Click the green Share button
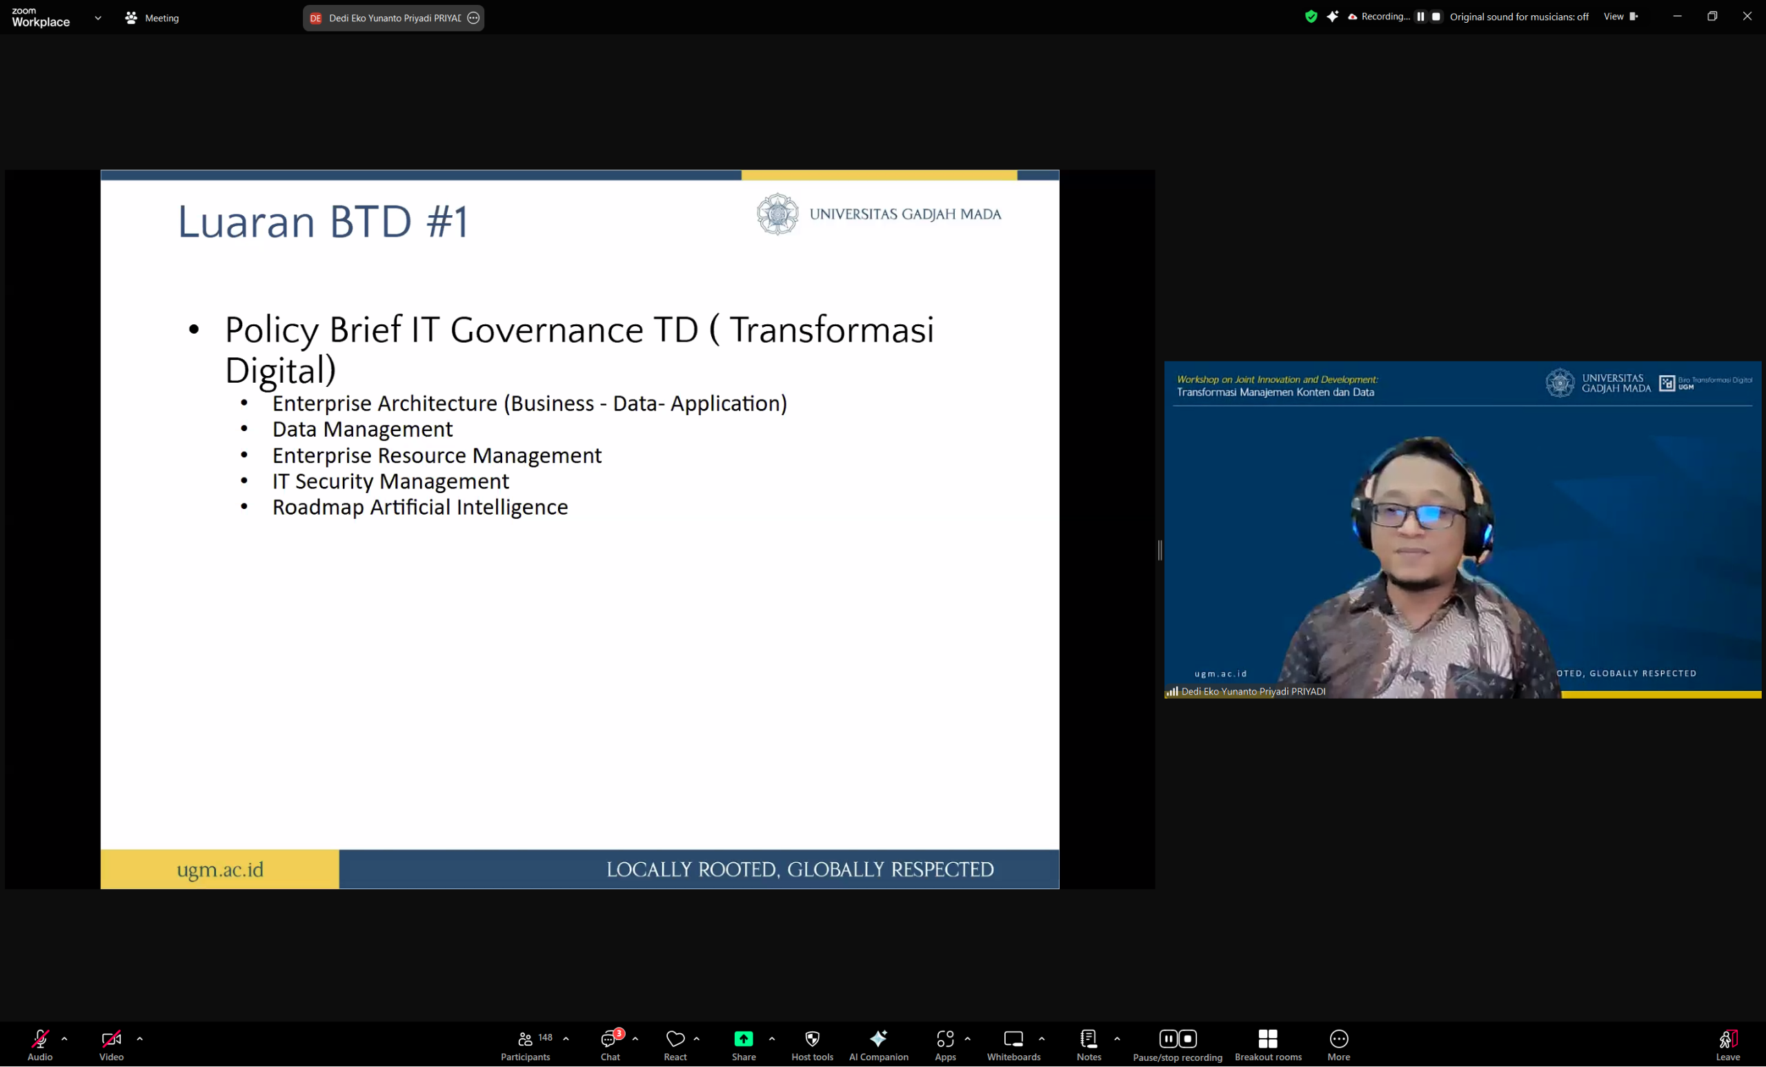The image size is (1766, 1067). click(x=743, y=1044)
